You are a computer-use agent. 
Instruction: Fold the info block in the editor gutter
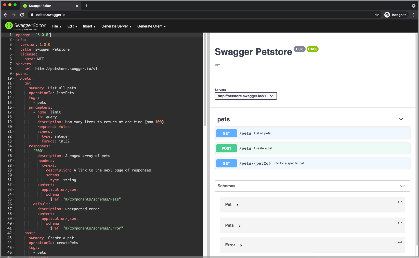click(x=13, y=40)
